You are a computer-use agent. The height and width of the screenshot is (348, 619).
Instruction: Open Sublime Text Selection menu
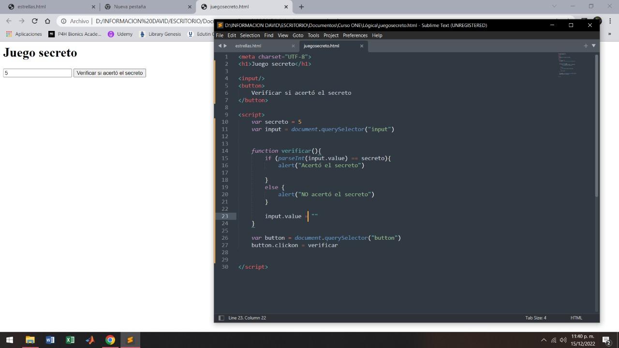(x=250, y=35)
